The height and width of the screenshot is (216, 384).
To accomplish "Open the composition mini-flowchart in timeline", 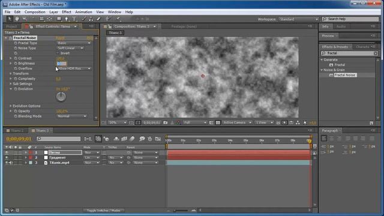I will point(88,139).
